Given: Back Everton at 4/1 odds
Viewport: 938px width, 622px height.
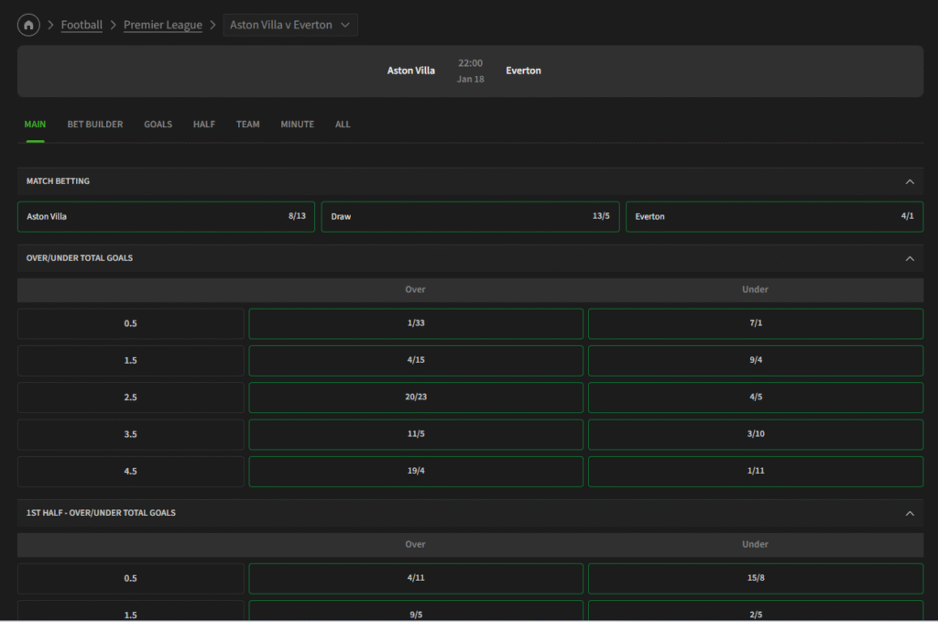Looking at the screenshot, I should (774, 216).
